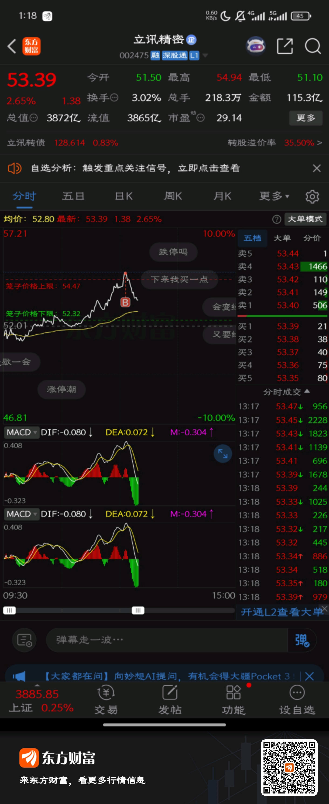The height and width of the screenshot is (804, 329).
Task: Open 开通L2查看大单 link
Action: click(x=282, y=612)
